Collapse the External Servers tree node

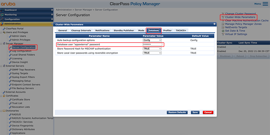tap(1, 66)
